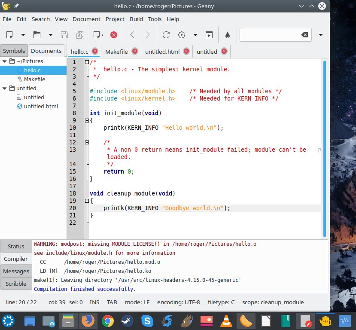Image resolution: width=356 pixels, height=330 pixels.
Task: Launch Firefox from the taskbar
Action: pyautogui.click(x=88, y=321)
